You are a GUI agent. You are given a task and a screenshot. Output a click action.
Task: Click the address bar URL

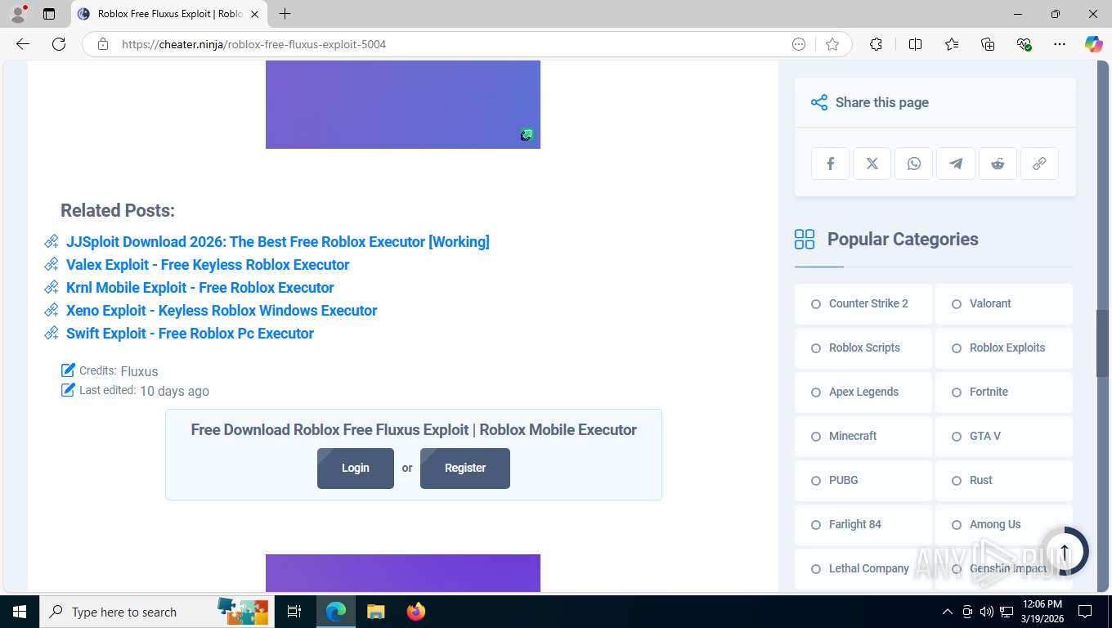(253, 44)
